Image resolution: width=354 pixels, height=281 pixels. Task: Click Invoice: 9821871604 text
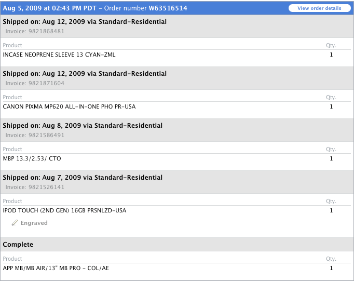[x=35, y=83]
